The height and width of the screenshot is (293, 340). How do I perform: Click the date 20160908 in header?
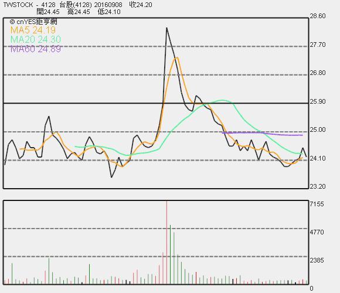pyautogui.click(x=108, y=5)
